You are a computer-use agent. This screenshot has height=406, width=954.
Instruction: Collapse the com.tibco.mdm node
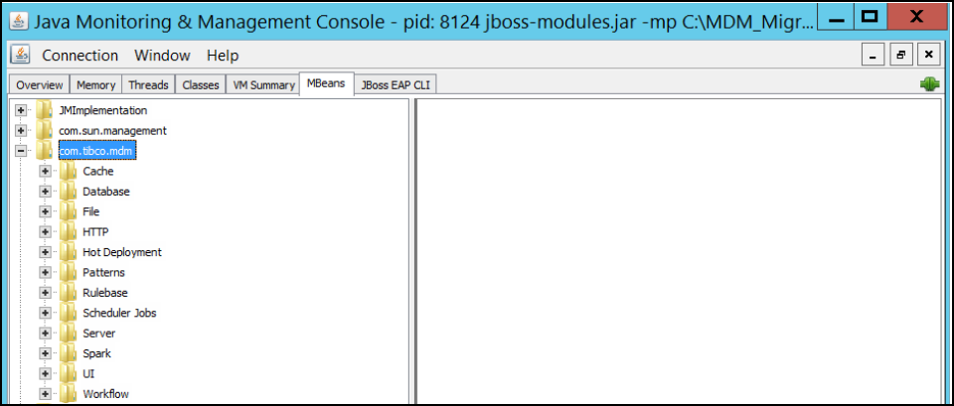pos(21,151)
